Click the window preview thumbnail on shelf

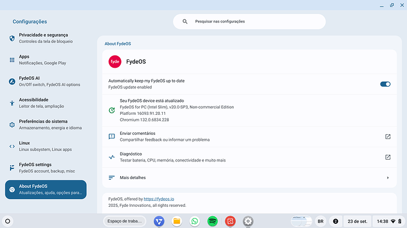301,222
